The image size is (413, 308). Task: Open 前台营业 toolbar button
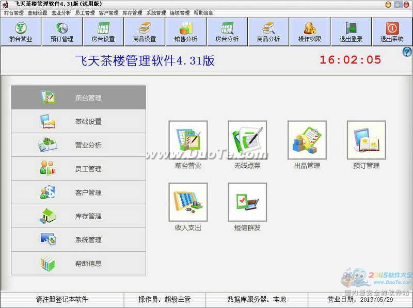coord(21,32)
